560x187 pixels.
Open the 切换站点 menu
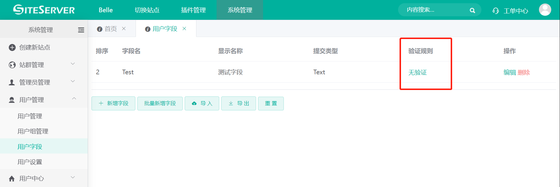pyautogui.click(x=147, y=10)
